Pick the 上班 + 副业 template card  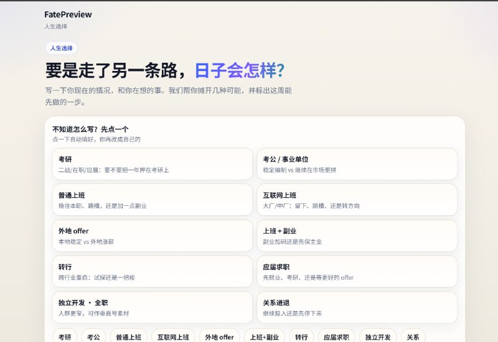point(357,236)
